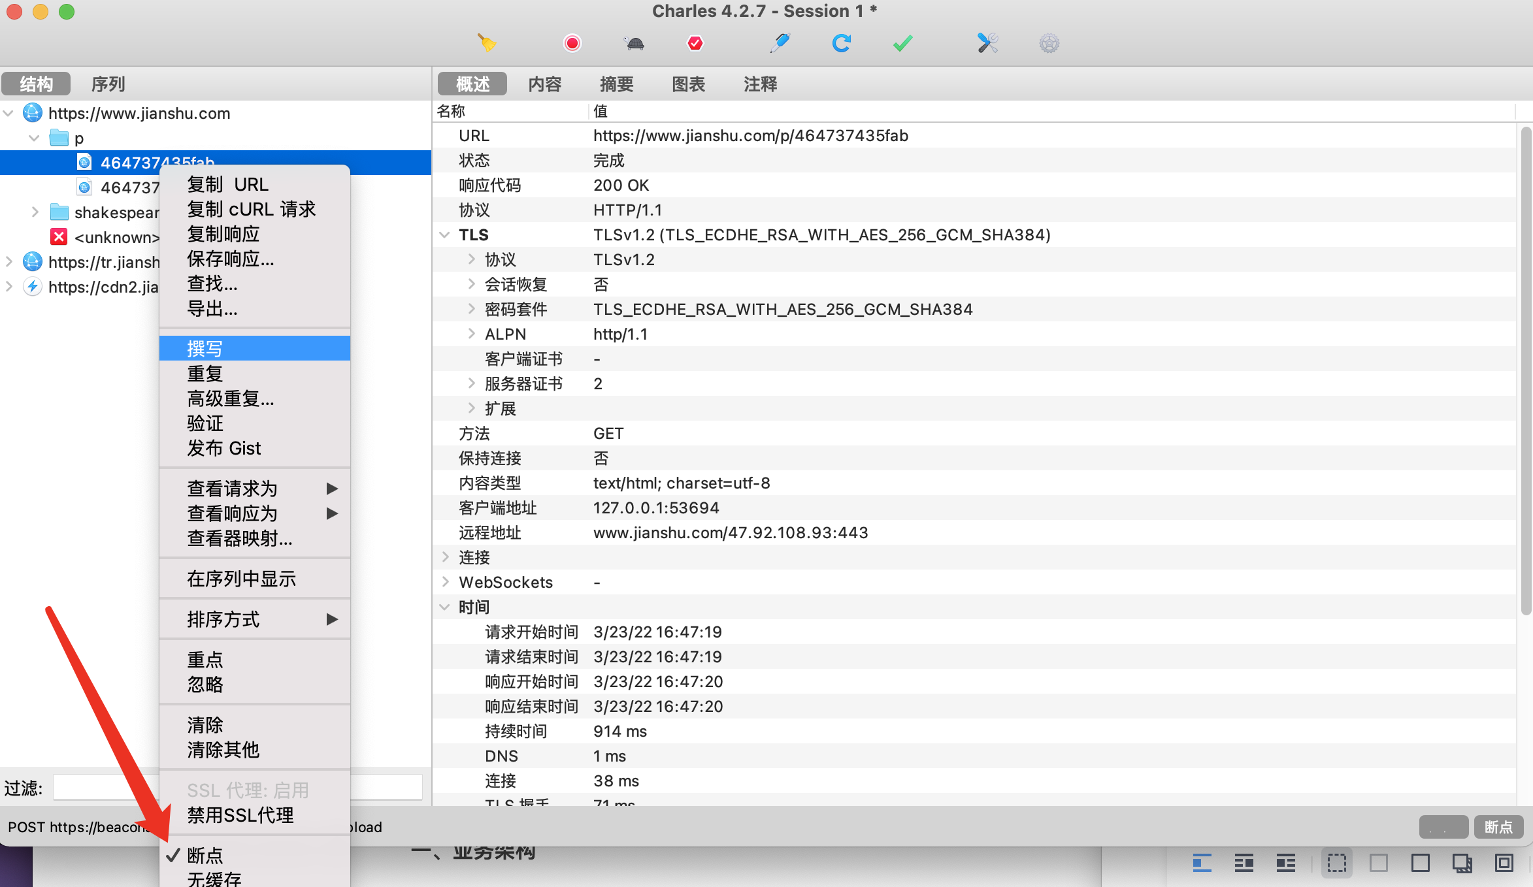Choose 保存响应... menu item
Image resolution: width=1533 pixels, height=887 pixels.
[255, 259]
